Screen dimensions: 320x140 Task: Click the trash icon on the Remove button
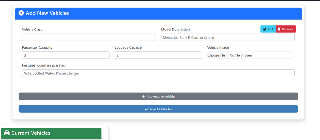click(279, 29)
